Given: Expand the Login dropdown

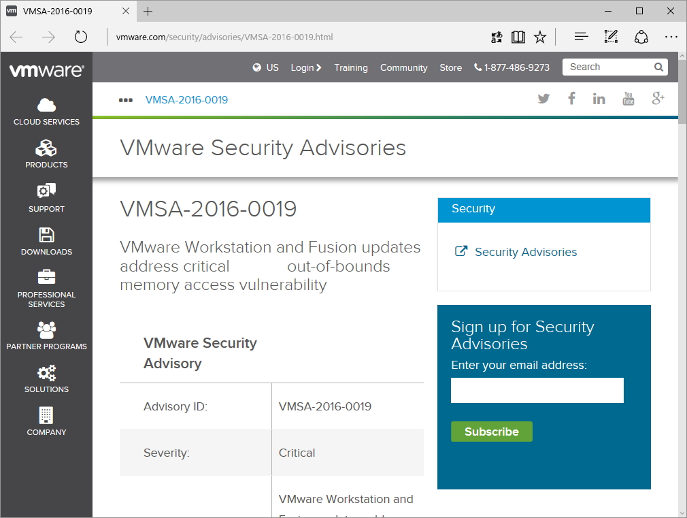Looking at the screenshot, I should (306, 67).
